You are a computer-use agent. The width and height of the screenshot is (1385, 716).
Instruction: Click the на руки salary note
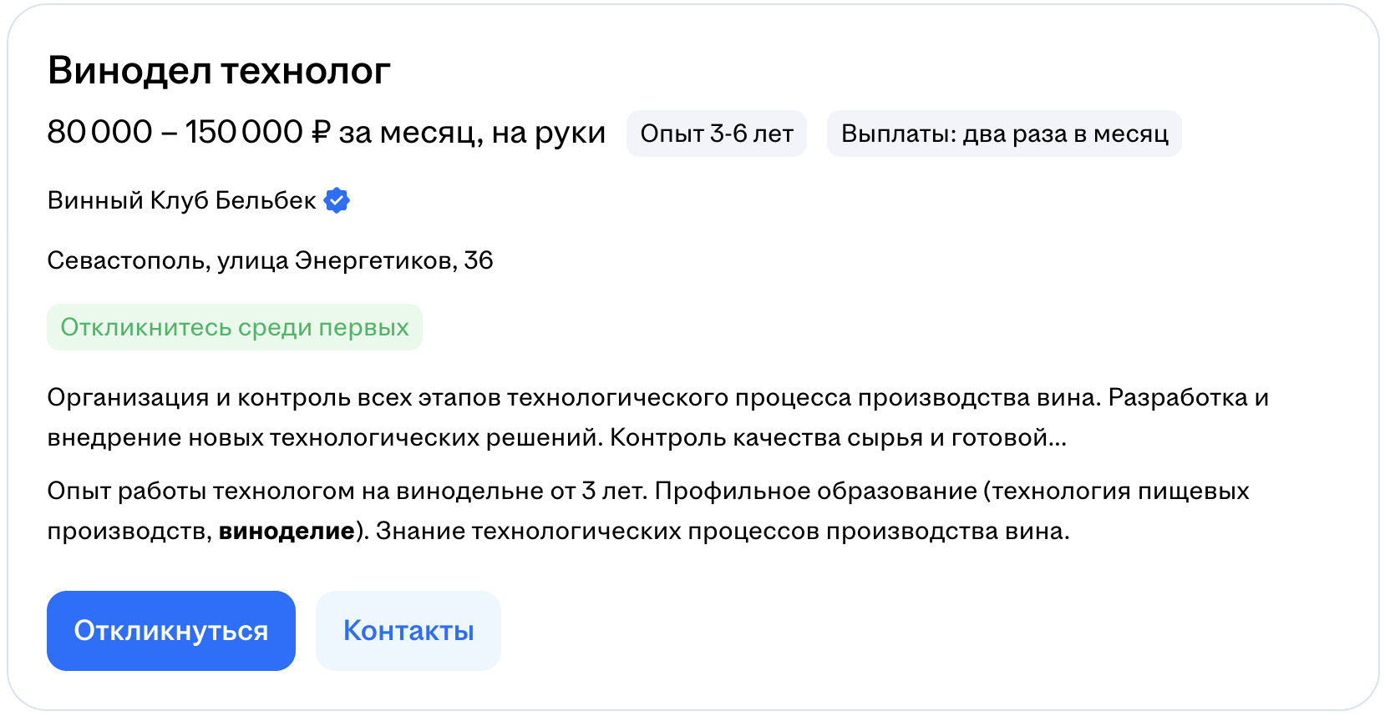pos(548,133)
